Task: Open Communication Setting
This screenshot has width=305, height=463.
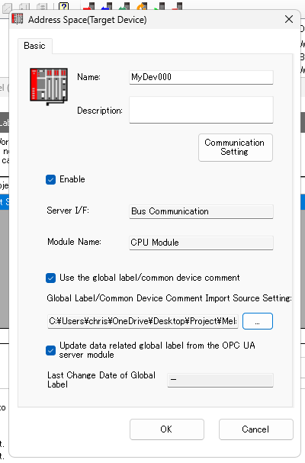Action: pos(236,147)
